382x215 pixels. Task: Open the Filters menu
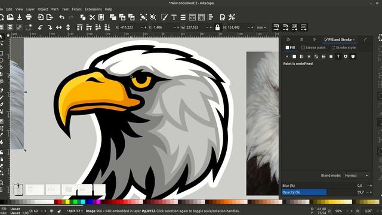(76, 10)
